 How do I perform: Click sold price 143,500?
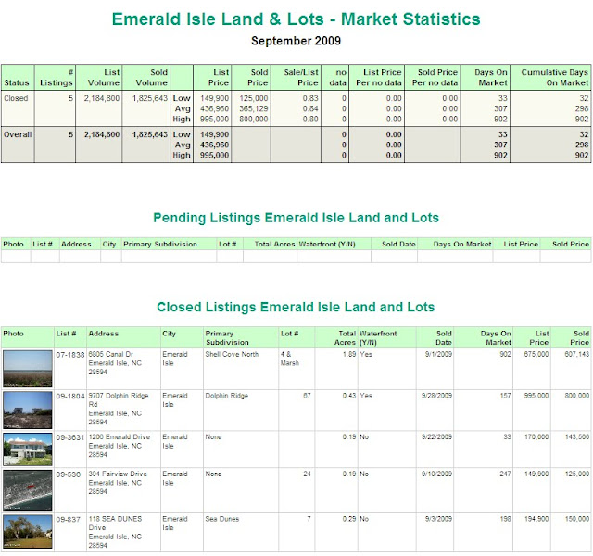tap(576, 436)
